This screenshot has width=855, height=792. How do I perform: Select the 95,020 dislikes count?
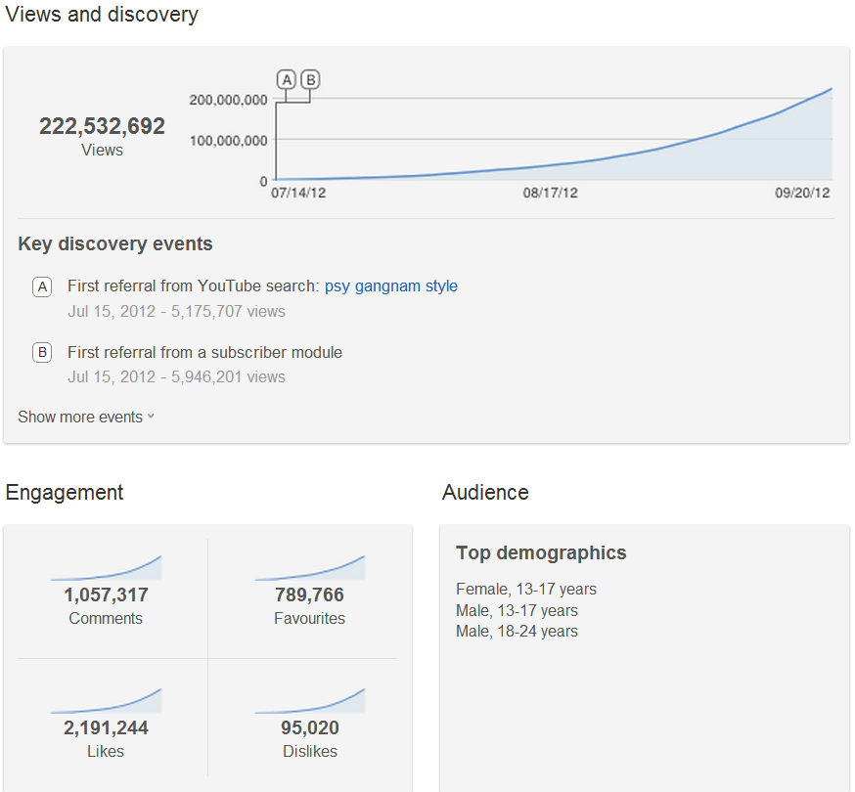tap(310, 727)
